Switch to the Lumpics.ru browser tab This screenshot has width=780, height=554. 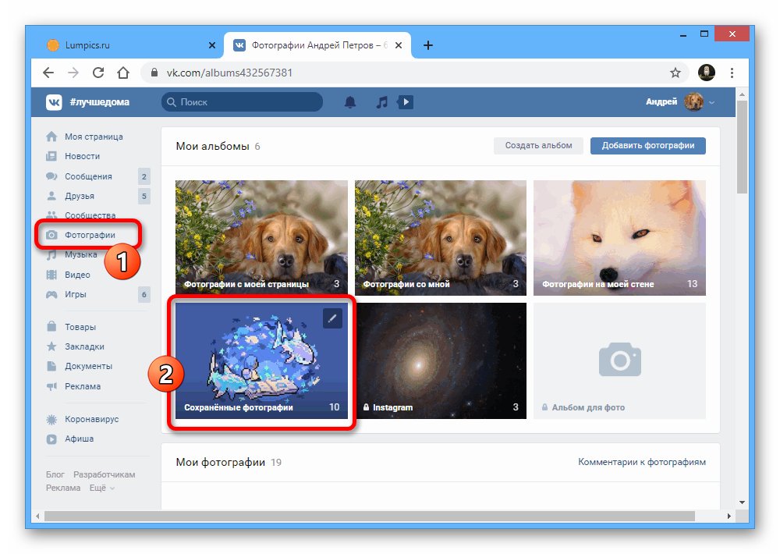(x=126, y=44)
